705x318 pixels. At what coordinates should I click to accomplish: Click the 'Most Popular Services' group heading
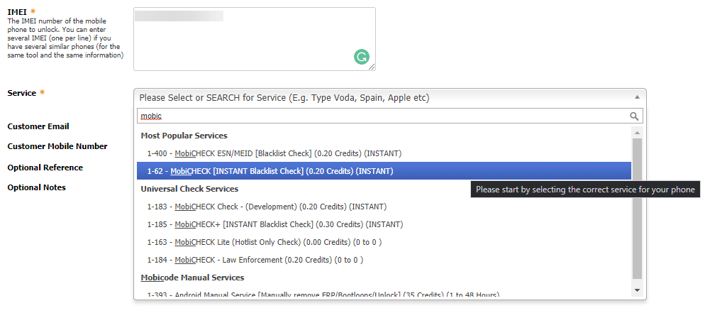(x=184, y=136)
